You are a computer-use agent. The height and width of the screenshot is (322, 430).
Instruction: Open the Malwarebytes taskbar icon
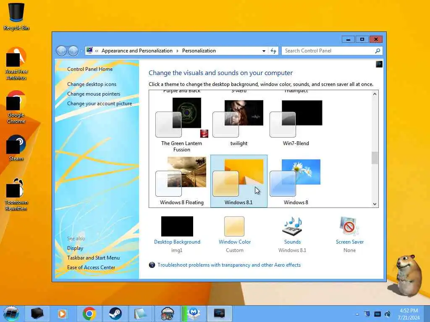click(x=194, y=314)
